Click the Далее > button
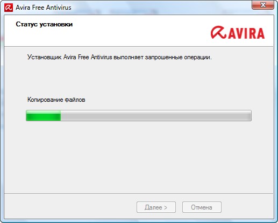This screenshot has height=223, width=278. [x=156, y=207]
